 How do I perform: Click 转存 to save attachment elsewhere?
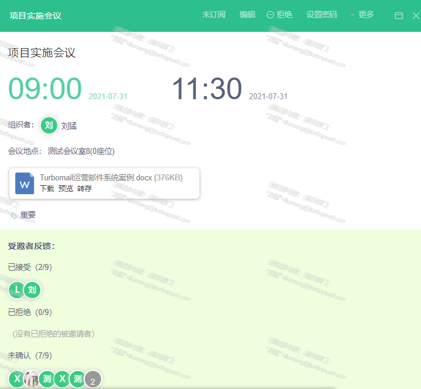coord(84,189)
